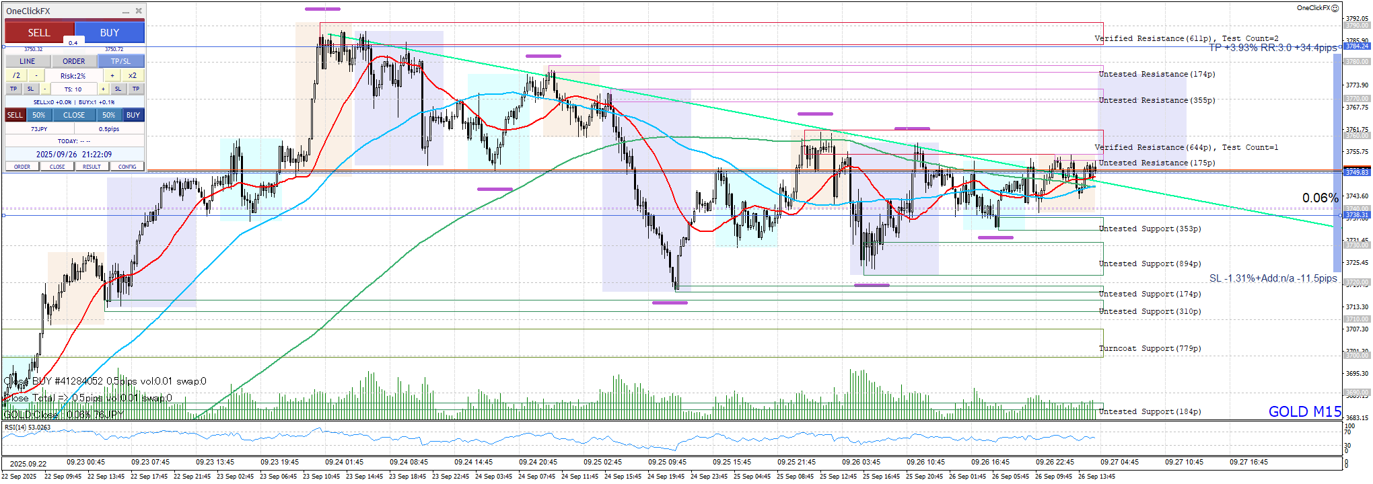Decrease risk using the minus button beside Risk:2%

pos(36,76)
